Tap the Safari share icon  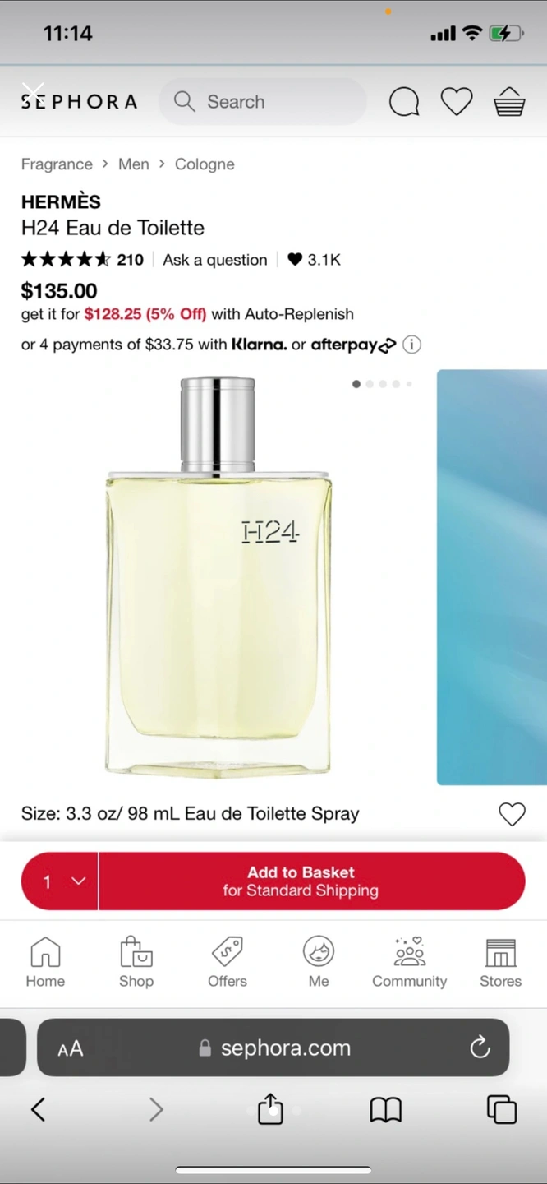pyautogui.click(x=270, y=1109)
